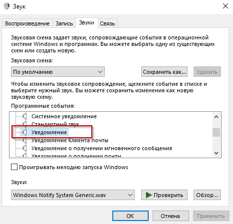Click speaker icon of Уведомление Клиента почты

[x=24, y=140]
